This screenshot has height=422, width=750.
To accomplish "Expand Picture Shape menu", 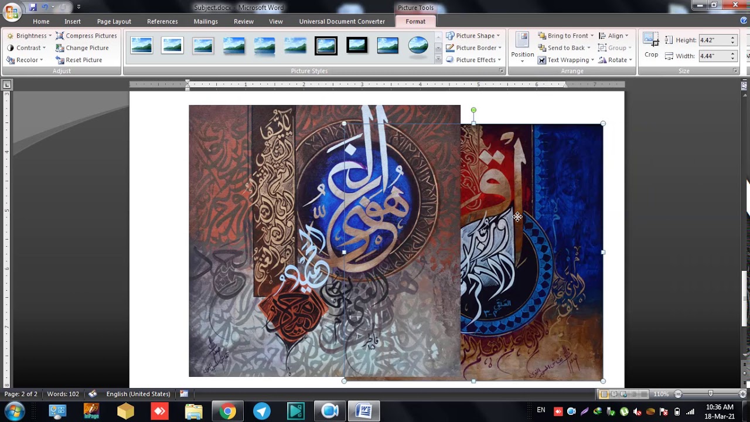I will [x=473, y=36].
